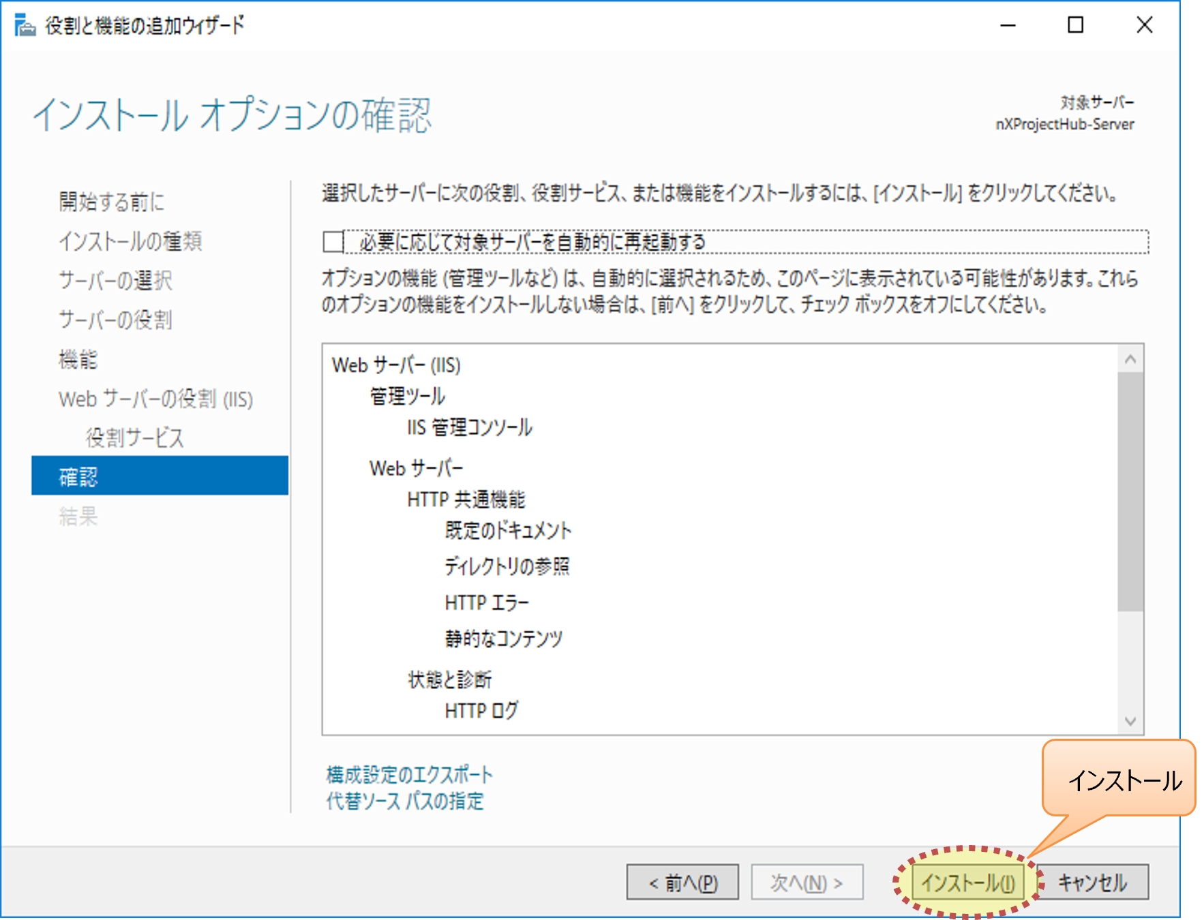Go back with the 前へ button

pyautogui.click(x=682, y=883)
